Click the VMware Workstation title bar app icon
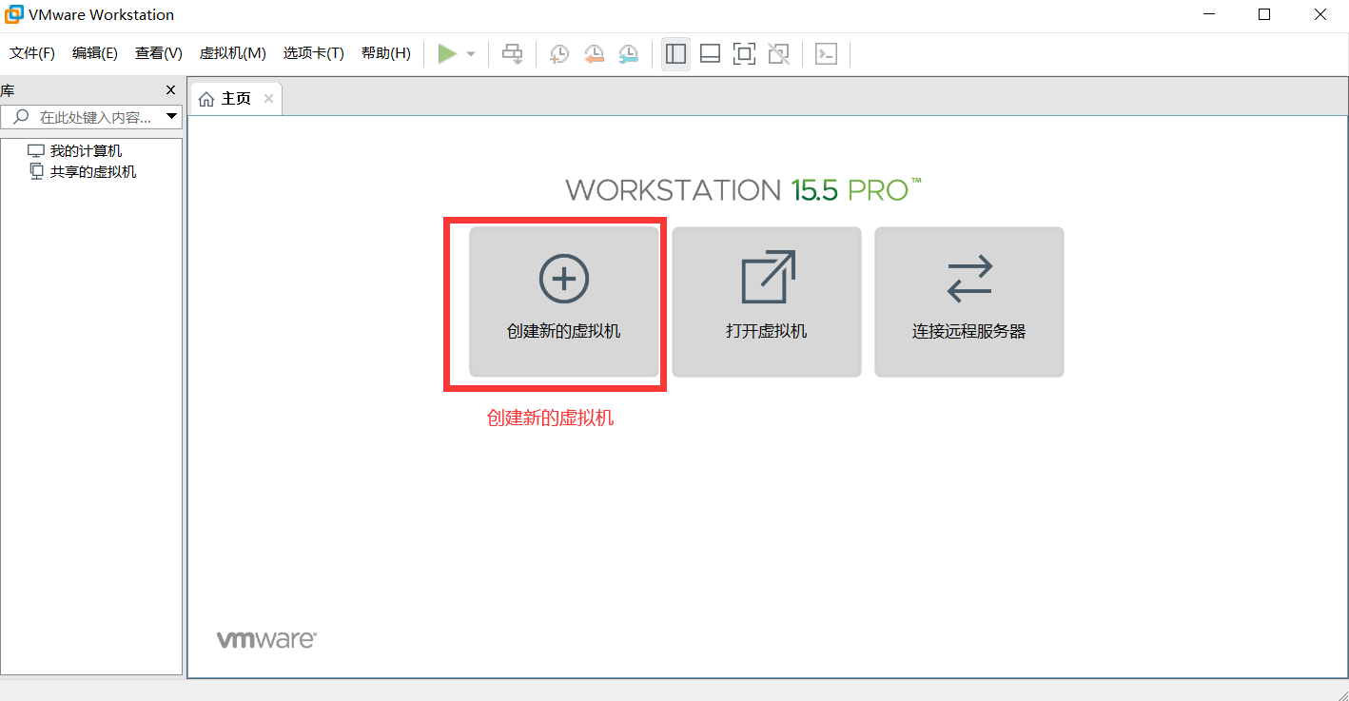The height and width of the screenshot is (701, 1349). [14, 14]
